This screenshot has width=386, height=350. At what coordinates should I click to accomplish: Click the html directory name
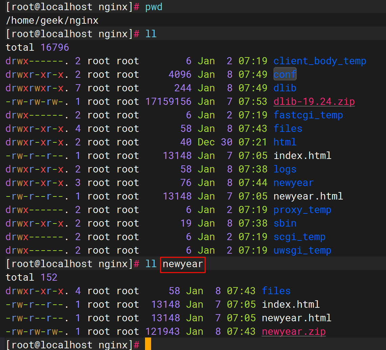[x=285, y=142]
